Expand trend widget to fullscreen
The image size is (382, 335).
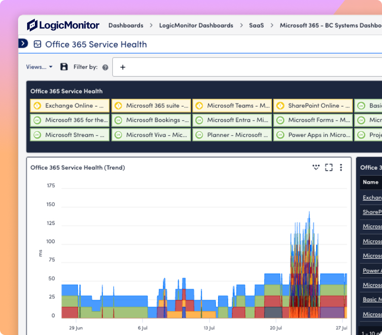point(329,167)
